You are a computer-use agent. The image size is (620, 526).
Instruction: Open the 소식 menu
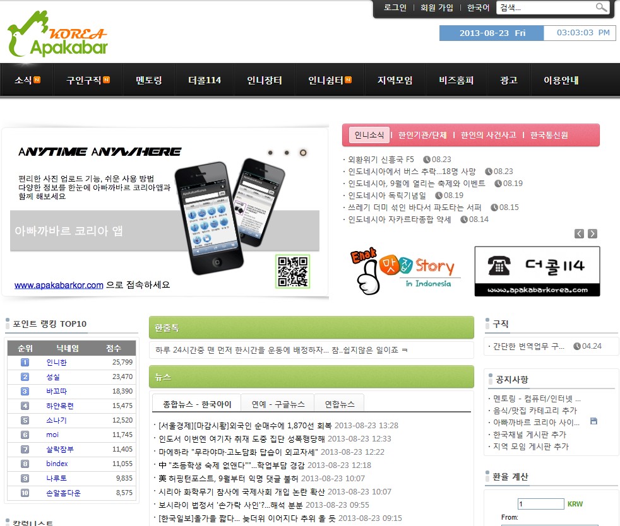click(x=23, y=80)
